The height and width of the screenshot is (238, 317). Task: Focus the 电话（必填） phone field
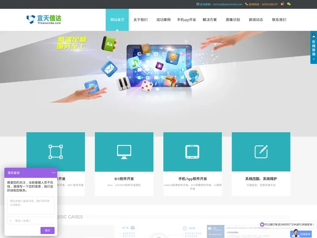31,221
